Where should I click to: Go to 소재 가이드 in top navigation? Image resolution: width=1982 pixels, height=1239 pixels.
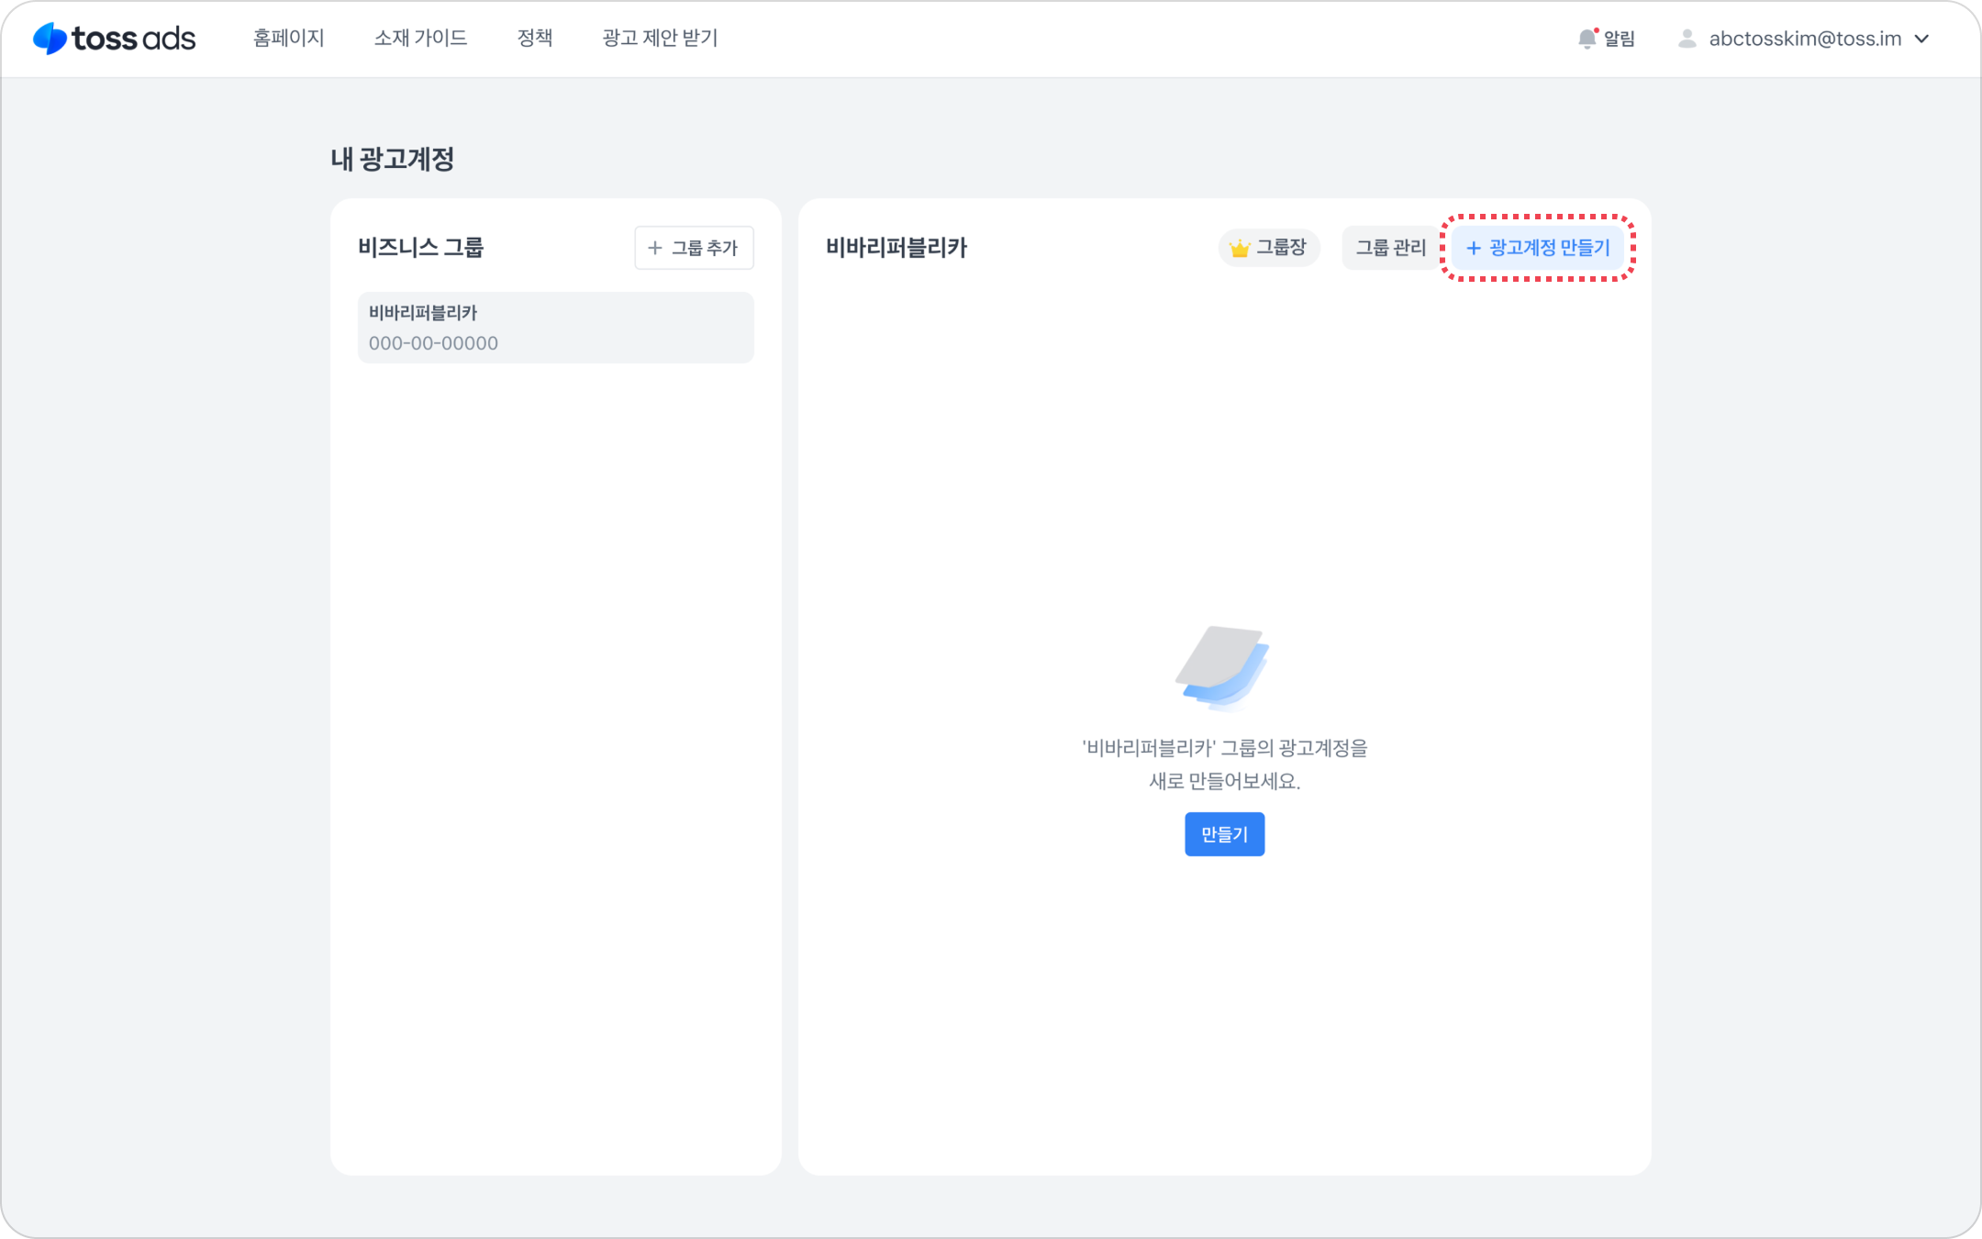pos(420,38)
